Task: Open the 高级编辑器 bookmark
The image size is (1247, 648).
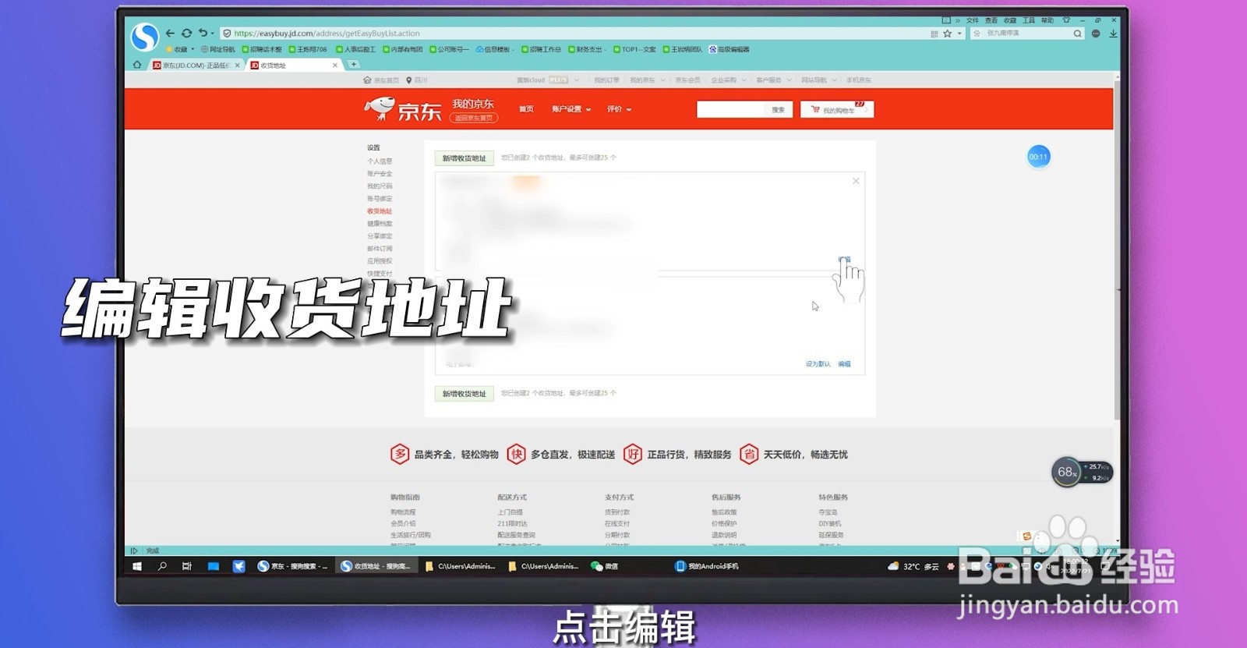Action: (x=729, y=49)
